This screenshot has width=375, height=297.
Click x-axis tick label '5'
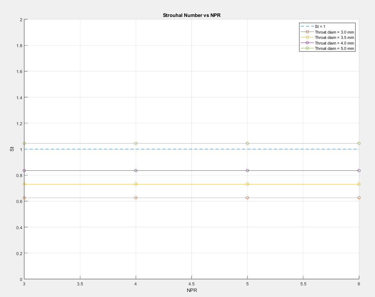[x=247, y=284]
